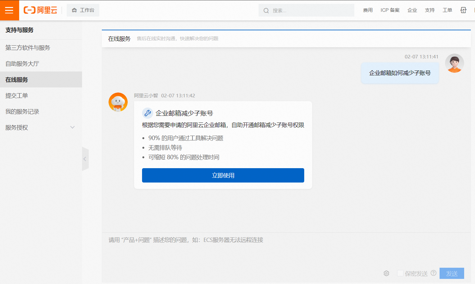The height and width of the screenshot is (284, 475).
Task: Click subtitle 售后在线实时沟通
Action: [x=156, y=39]
